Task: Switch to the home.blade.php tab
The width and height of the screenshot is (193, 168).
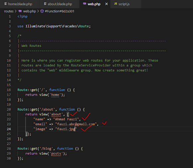Action: click(x=20, y=4)
